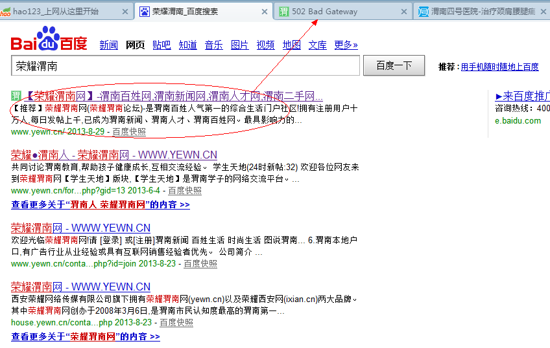This screenshot has height=348, width=550.
Task: Open third result 荣耀渭南网 - WWW.YEWN.CN title
Action: click(80, 228)
